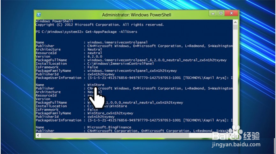Close the Windows PowerShell window
This screenshot has height=154, width=276.
pyautogui.click(x=231, y=13)
